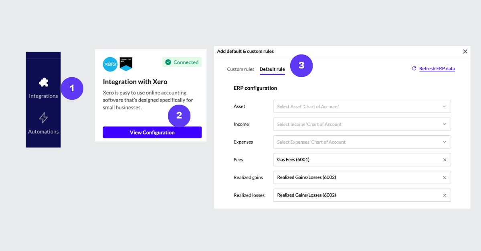
Task: Click View Configuration button
Action: [152, 133]
